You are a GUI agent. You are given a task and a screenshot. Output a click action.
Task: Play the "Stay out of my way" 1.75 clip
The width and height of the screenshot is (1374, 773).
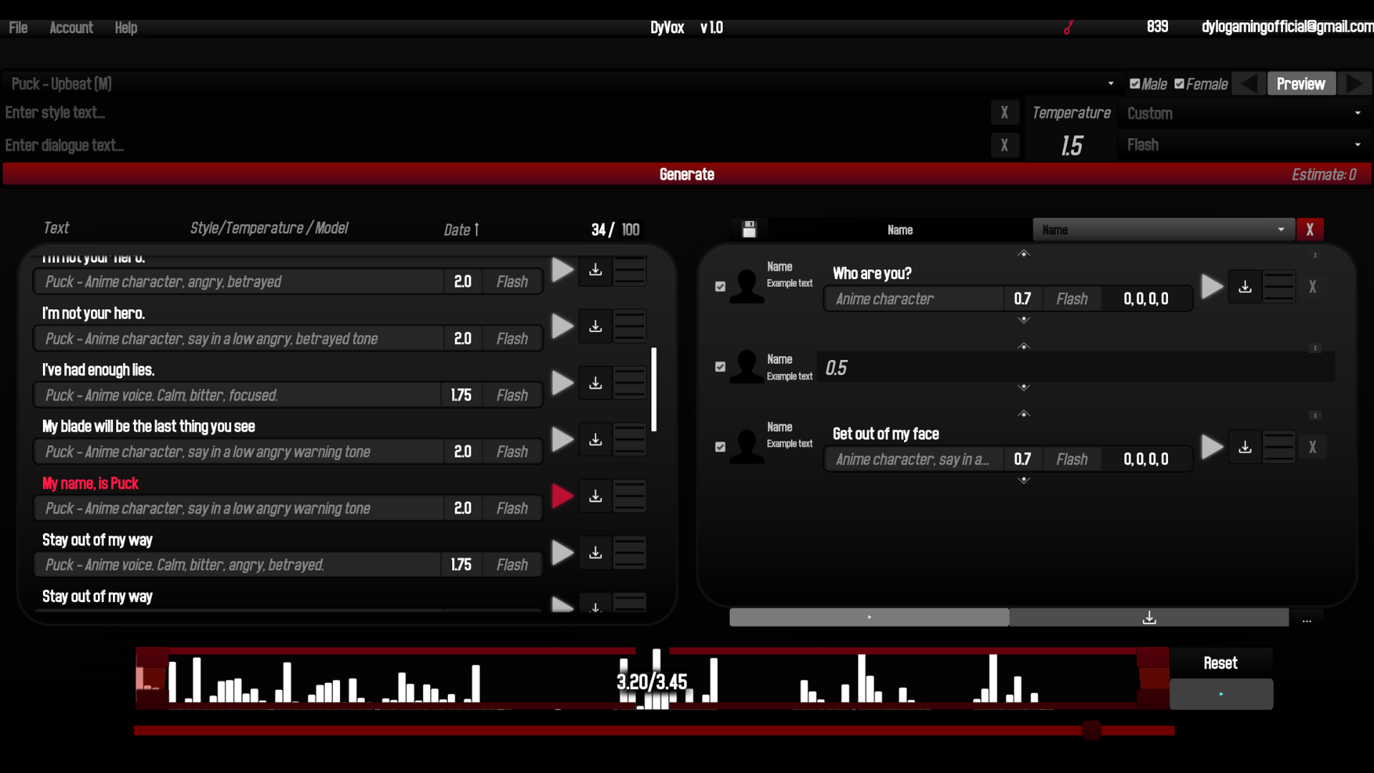pyautogui.click(x=562, y=553)
